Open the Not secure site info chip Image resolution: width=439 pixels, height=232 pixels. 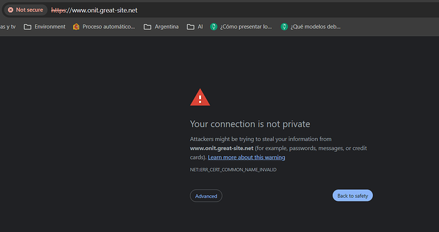click(x=25, y=10)
